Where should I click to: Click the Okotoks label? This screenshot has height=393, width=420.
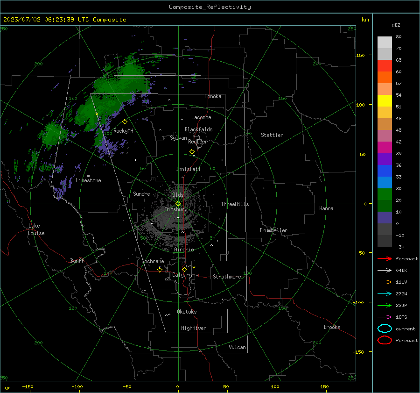tap(187, 312)
